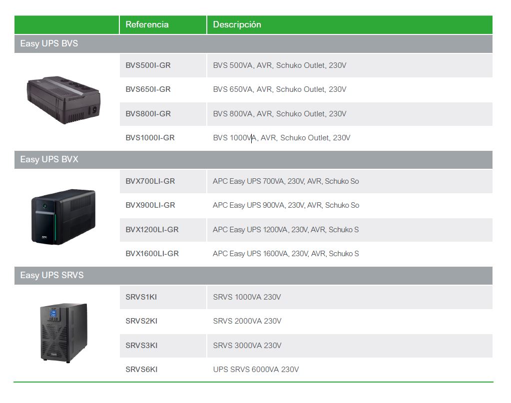Screen dimensions: 511x403
Task: Click description SRVS 2000VA 230V
Action: pos(247,322)
